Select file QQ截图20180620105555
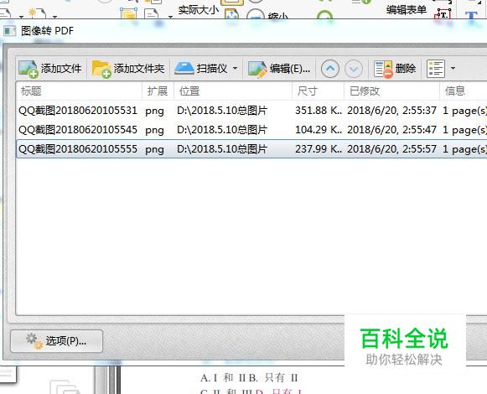Screen dimensions: 487x394 click(x=78, y=149)
